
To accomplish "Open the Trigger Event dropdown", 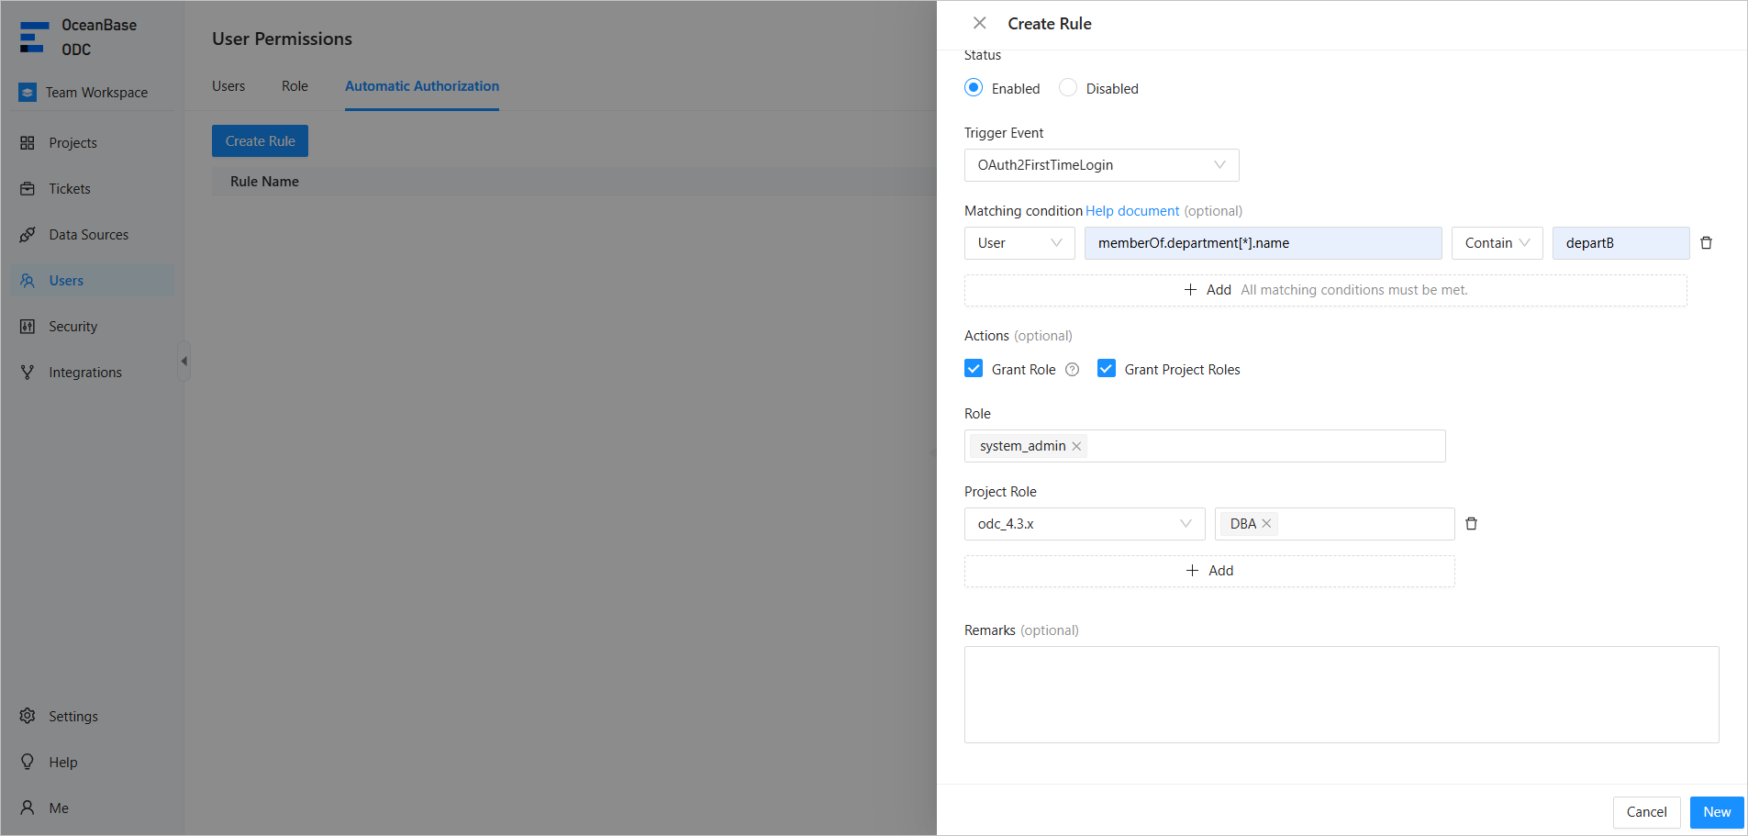I will coord(1101,165).
